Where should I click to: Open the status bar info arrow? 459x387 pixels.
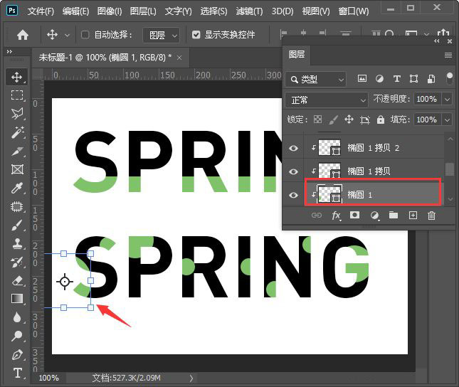[191, 378]
